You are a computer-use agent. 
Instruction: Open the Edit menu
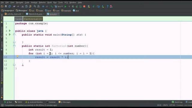7,2
